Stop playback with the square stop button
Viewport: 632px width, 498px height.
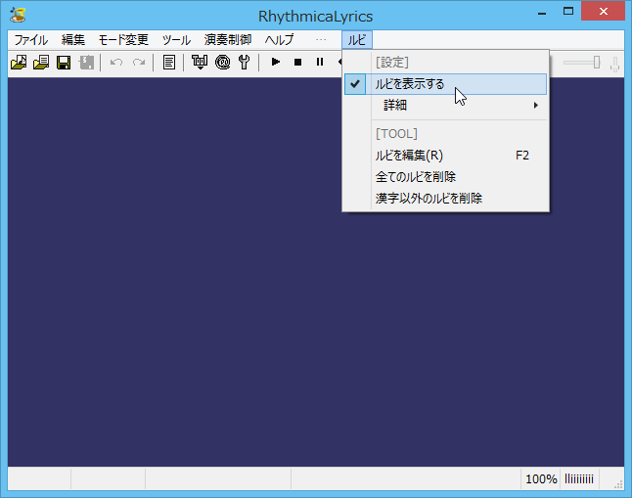click(297, 62)
